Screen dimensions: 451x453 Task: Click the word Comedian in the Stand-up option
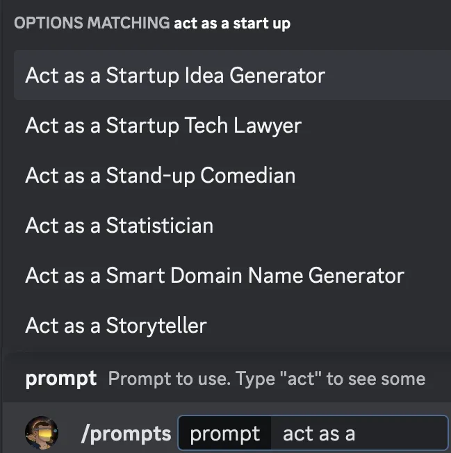pos(248,175)
